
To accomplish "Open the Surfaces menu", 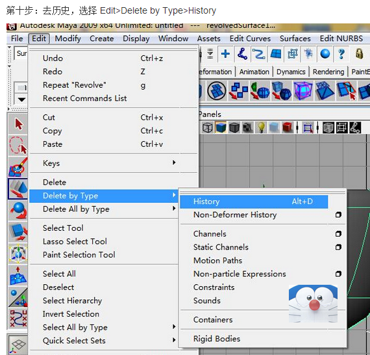I will 295,38.
